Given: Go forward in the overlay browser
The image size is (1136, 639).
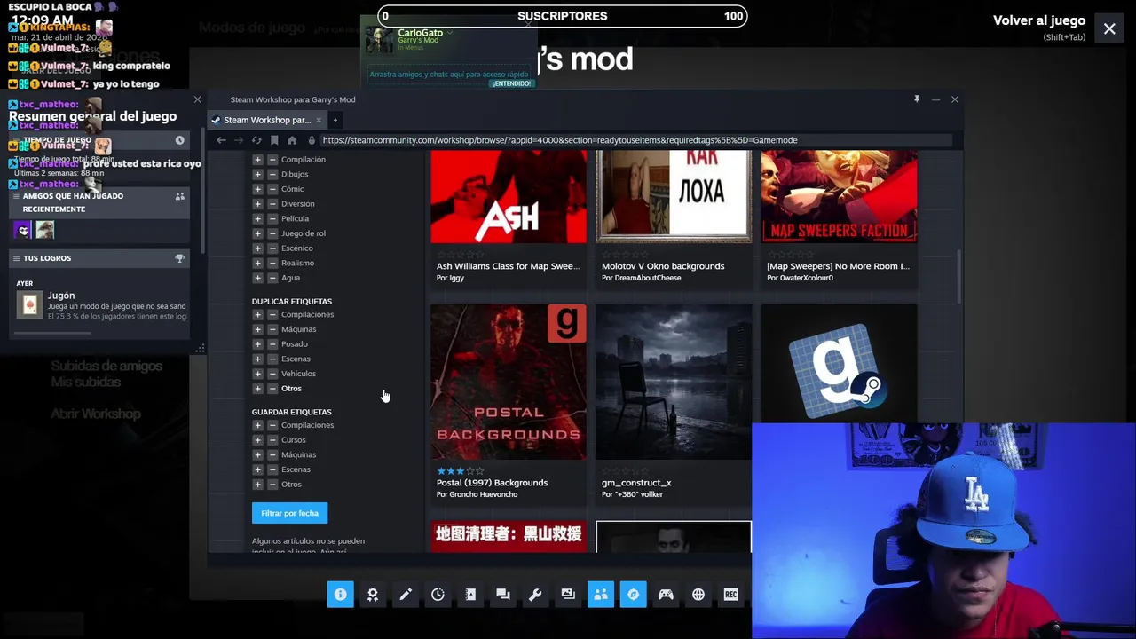Looking at the screenshot, I should (x=239, y=140).
